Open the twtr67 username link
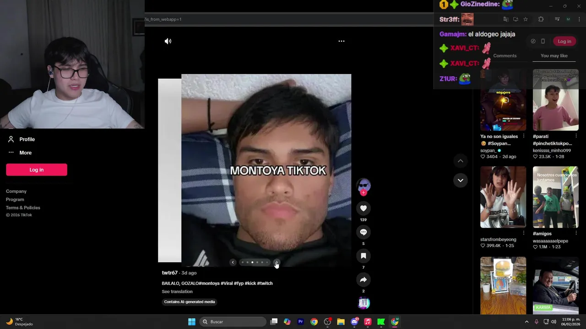 pyautogui.click(x=169, y=273)
